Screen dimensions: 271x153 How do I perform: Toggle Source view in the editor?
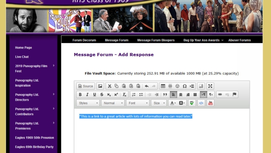click(86, 86)
